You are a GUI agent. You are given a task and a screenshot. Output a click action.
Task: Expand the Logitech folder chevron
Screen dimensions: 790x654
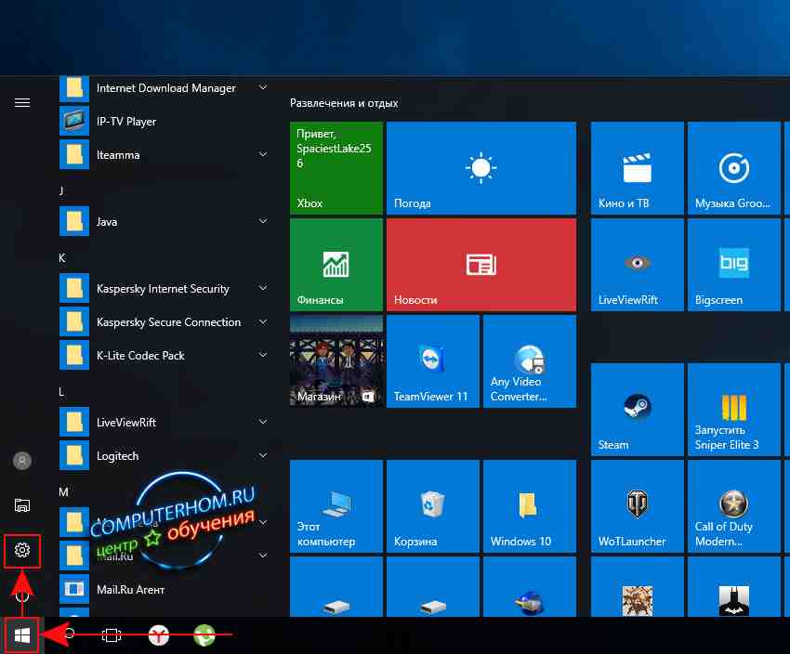pos(263,455)
